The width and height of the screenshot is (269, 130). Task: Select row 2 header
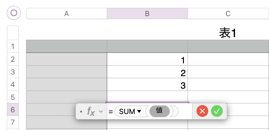13,59
